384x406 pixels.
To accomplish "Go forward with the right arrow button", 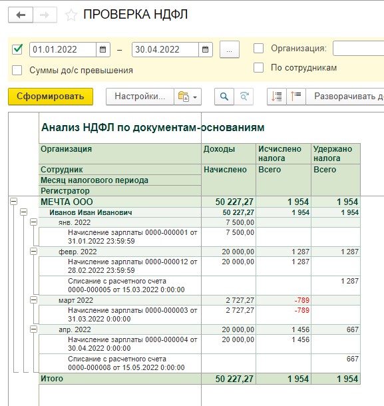I will (x=45, y=15).
